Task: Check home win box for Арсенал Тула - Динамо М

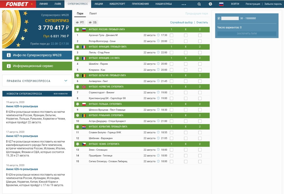Action: click(x=171, y=35)
